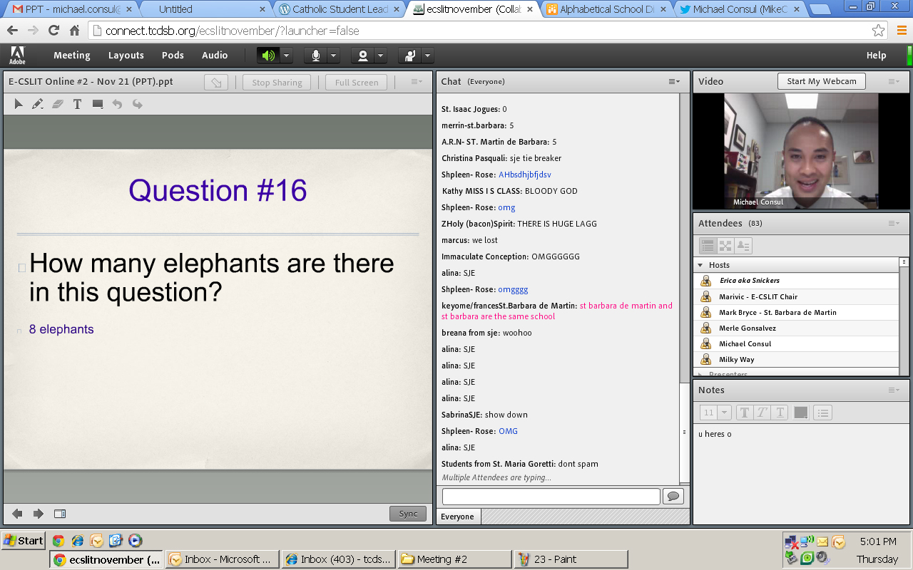Toggle the microphone on
The height and width of the screenshot is (570, 913).
point(315,56)
